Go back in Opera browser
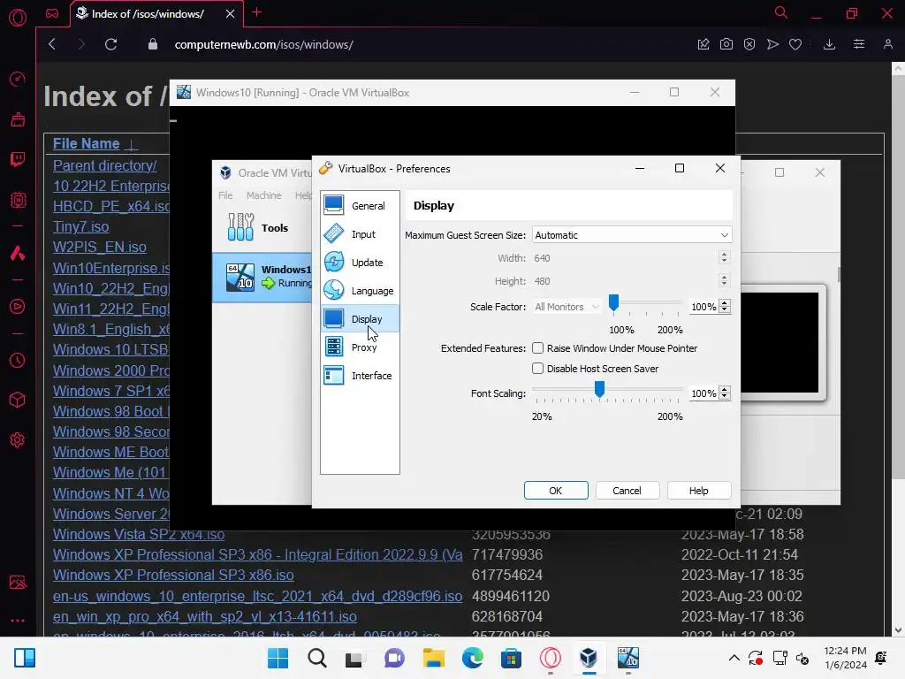 click(52, 44)
